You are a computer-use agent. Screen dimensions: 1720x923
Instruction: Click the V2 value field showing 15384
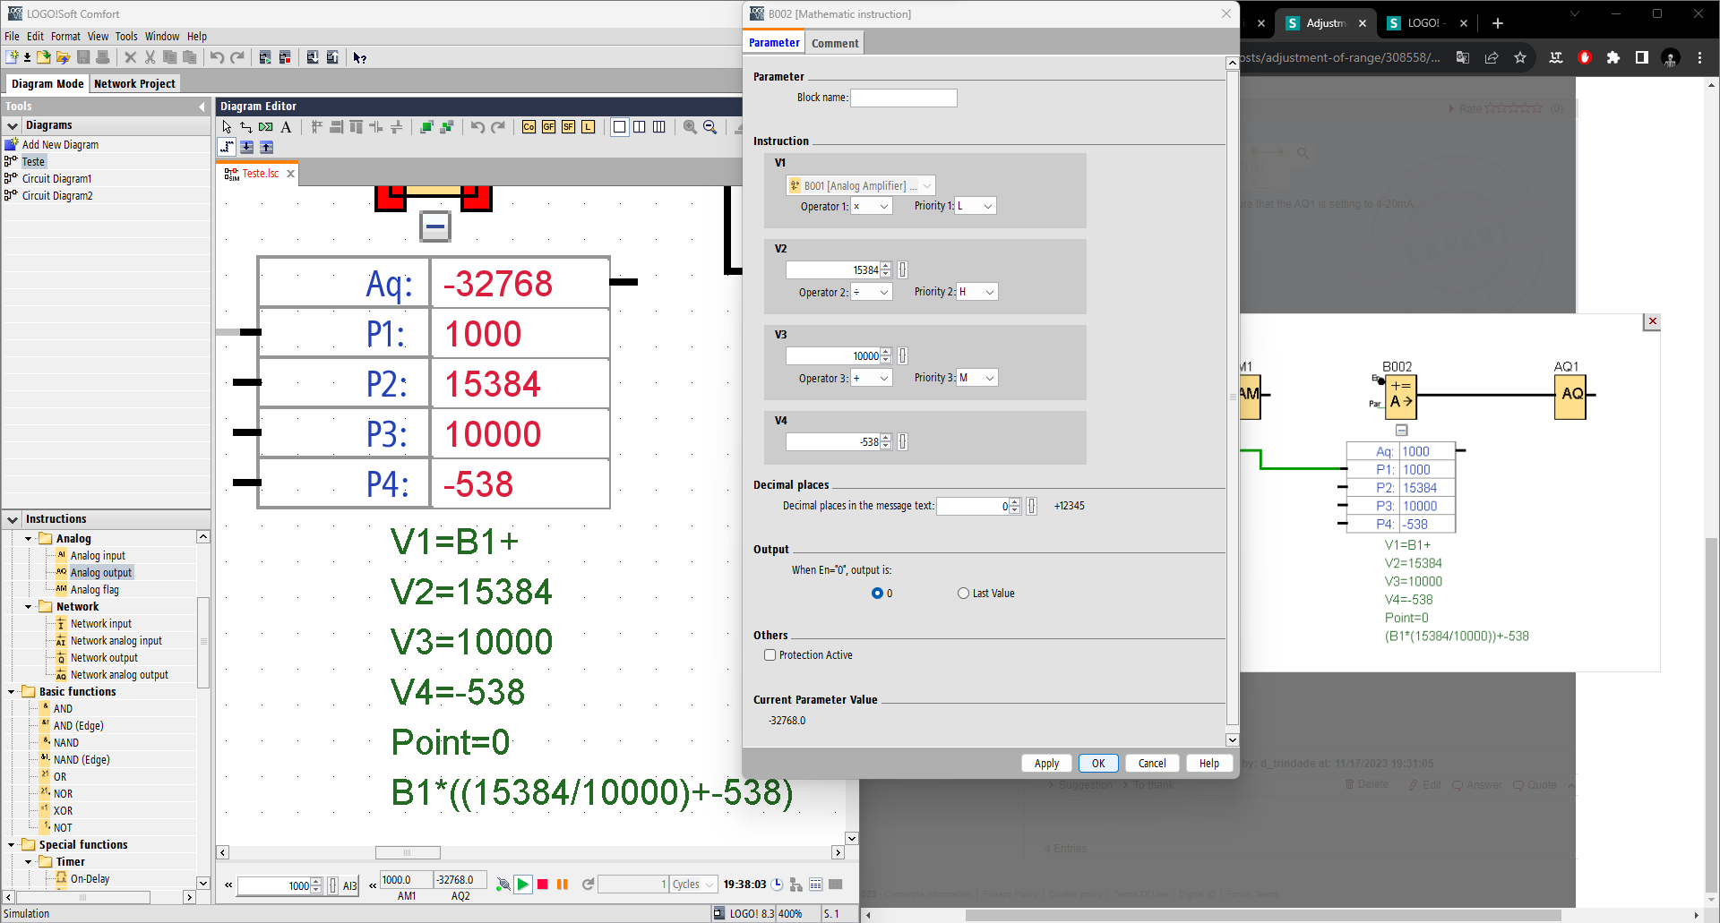[833, 269]
